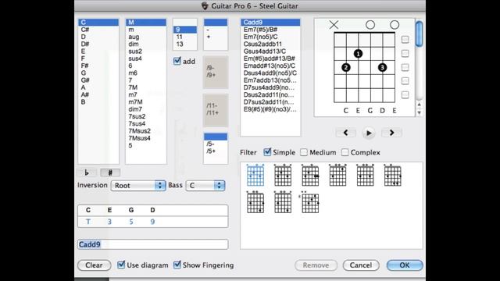
Task: Select second chord diagram thumbnail in top row
Action: (283, 175)
